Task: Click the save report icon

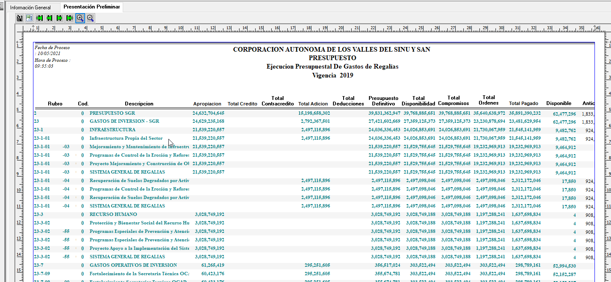Action: 19,18
